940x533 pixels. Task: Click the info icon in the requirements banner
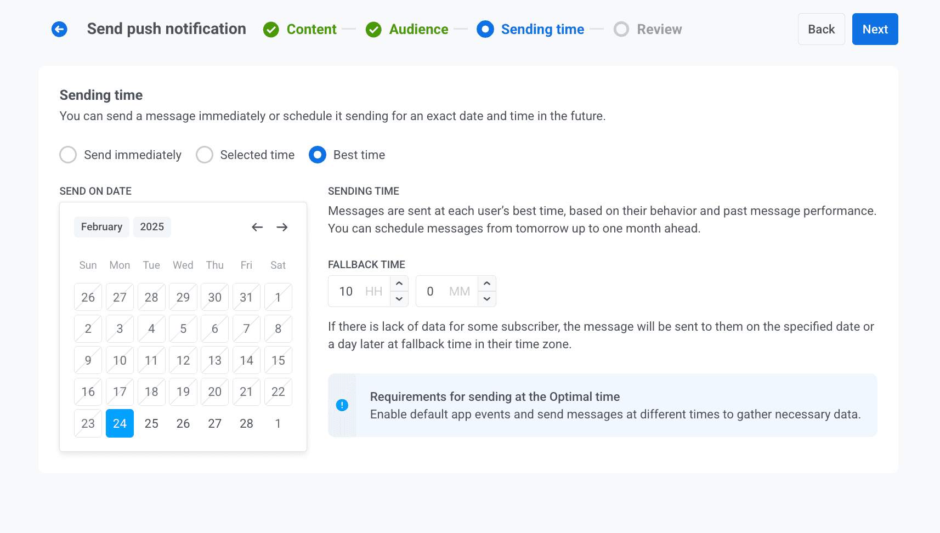[x=342, y=405]
